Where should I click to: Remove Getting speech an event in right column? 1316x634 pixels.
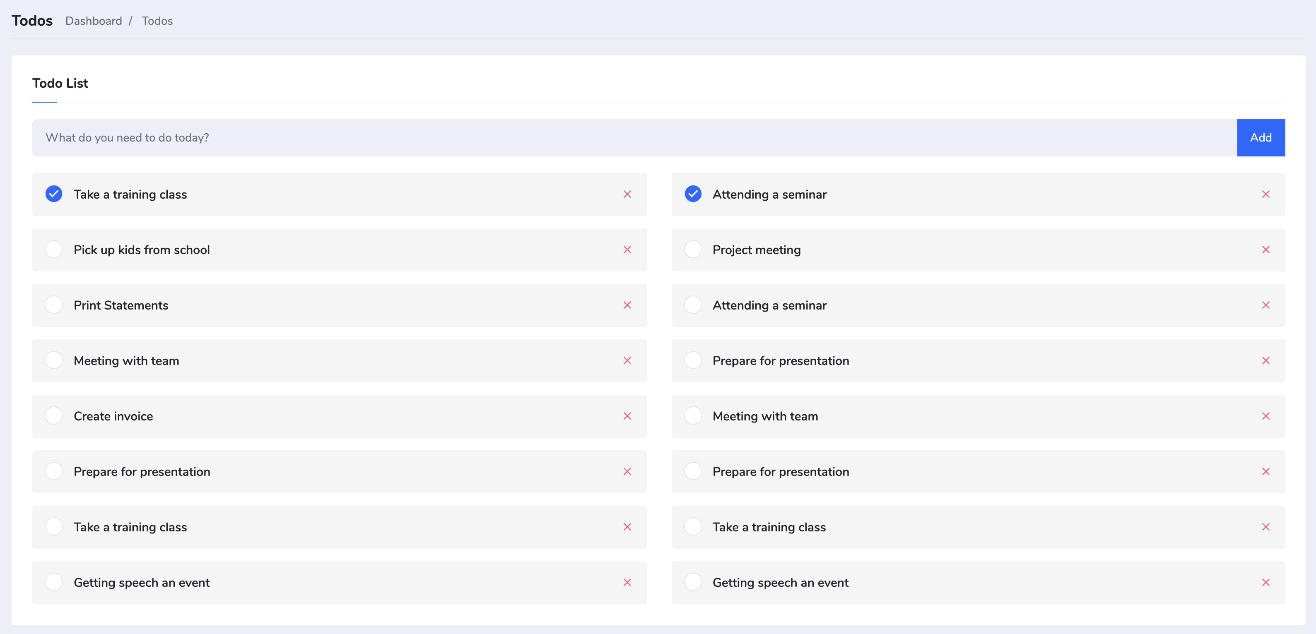click(x=1266, y=582)
